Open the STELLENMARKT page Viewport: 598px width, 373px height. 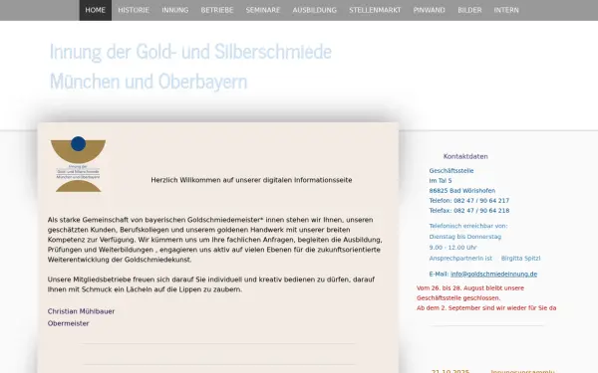(375, 10)
